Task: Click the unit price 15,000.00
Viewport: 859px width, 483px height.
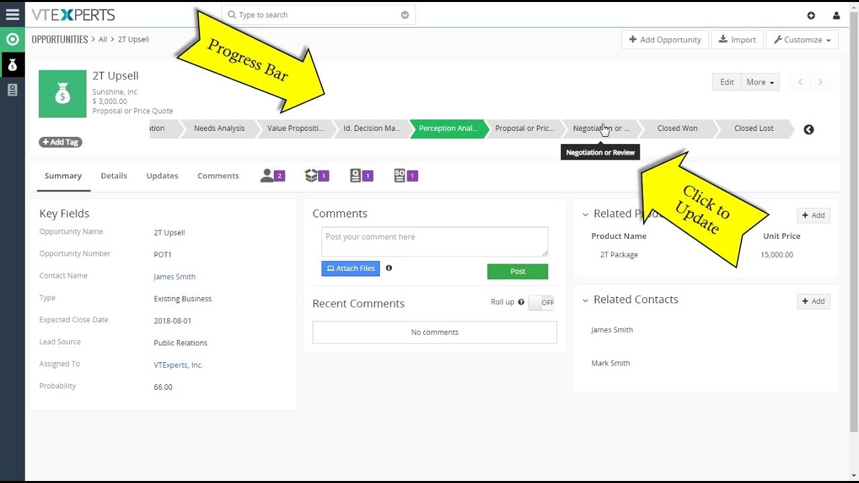Action: click(777, 255)
